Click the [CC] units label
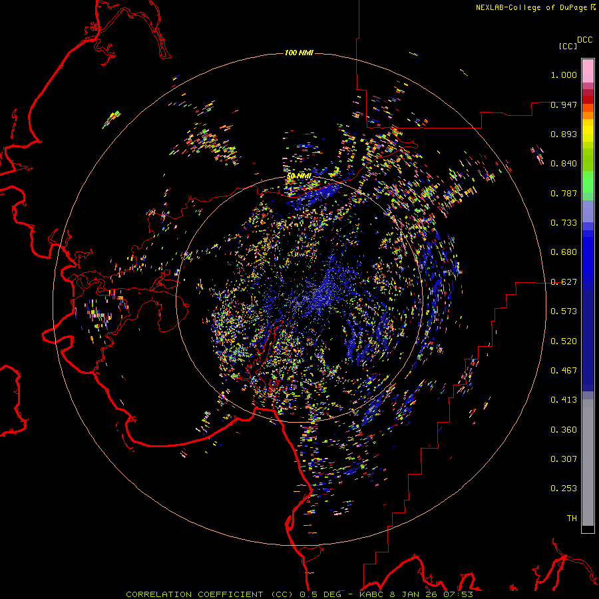Image resolution: width=599 pixels, height=599 pixels. pyautogui.click(x=568, y=46)
